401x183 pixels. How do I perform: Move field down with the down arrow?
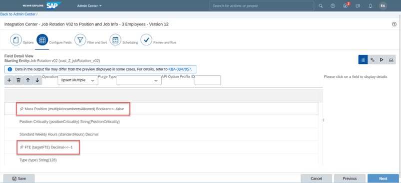click(37, 80)
